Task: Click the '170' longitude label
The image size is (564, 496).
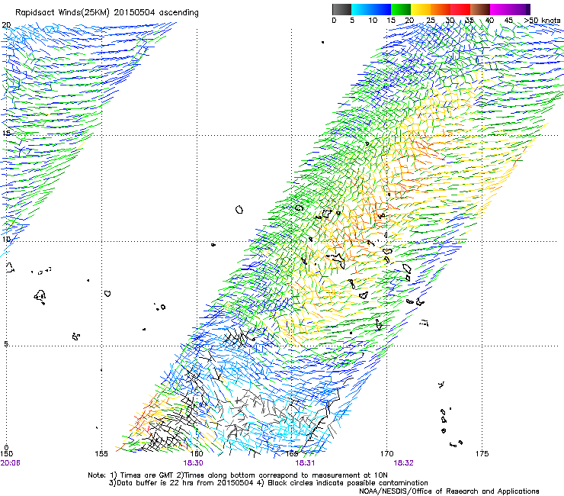Action: click(386, 454)
